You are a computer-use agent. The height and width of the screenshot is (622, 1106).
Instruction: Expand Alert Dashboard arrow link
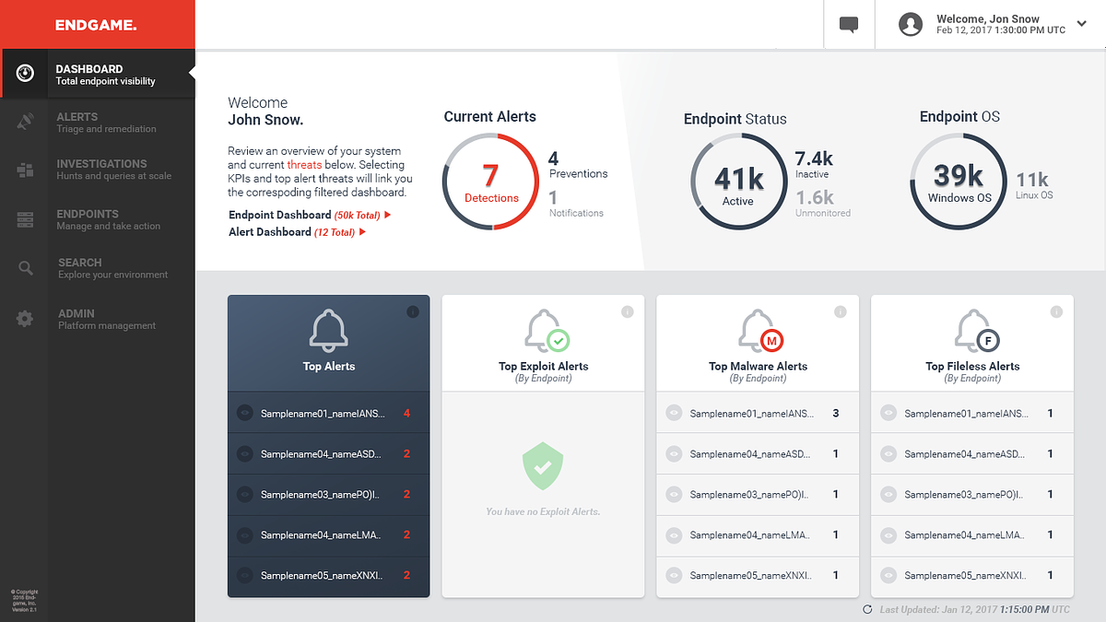coord(363,232)
